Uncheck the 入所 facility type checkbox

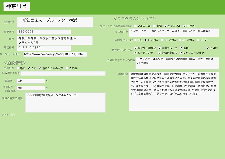point(29,68)
